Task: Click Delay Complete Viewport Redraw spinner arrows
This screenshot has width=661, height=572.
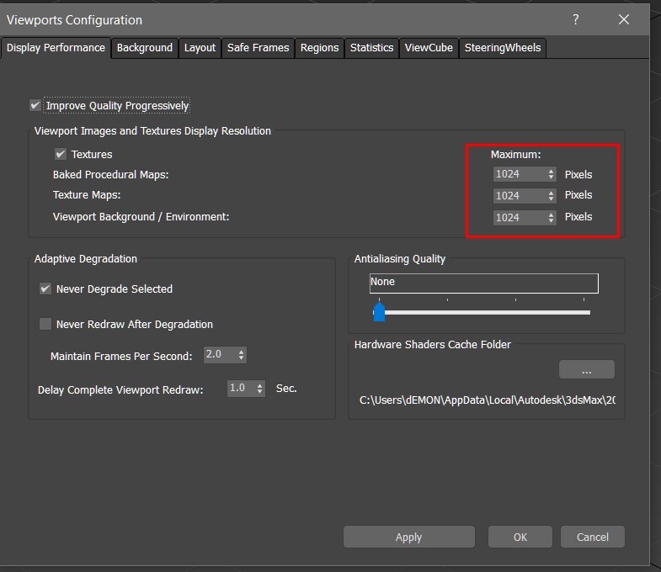Action: tap(259, 389)
